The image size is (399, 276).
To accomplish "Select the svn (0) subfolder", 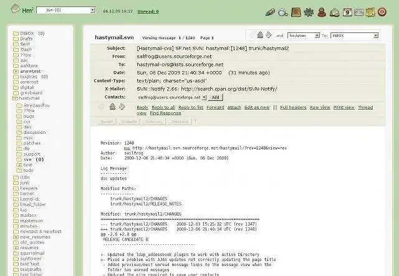I will (33, 159).
